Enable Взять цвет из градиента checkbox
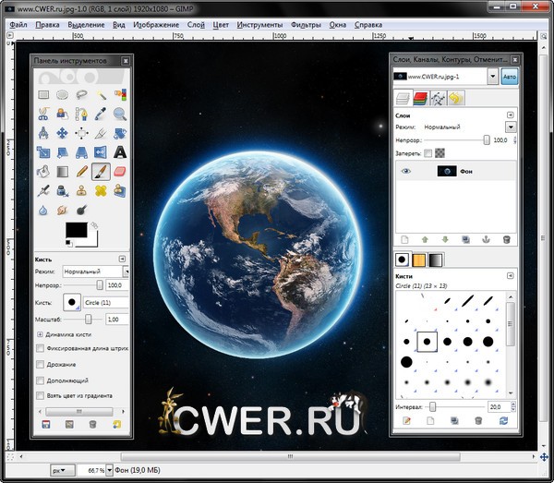554x483 pixels. point(40,395)
